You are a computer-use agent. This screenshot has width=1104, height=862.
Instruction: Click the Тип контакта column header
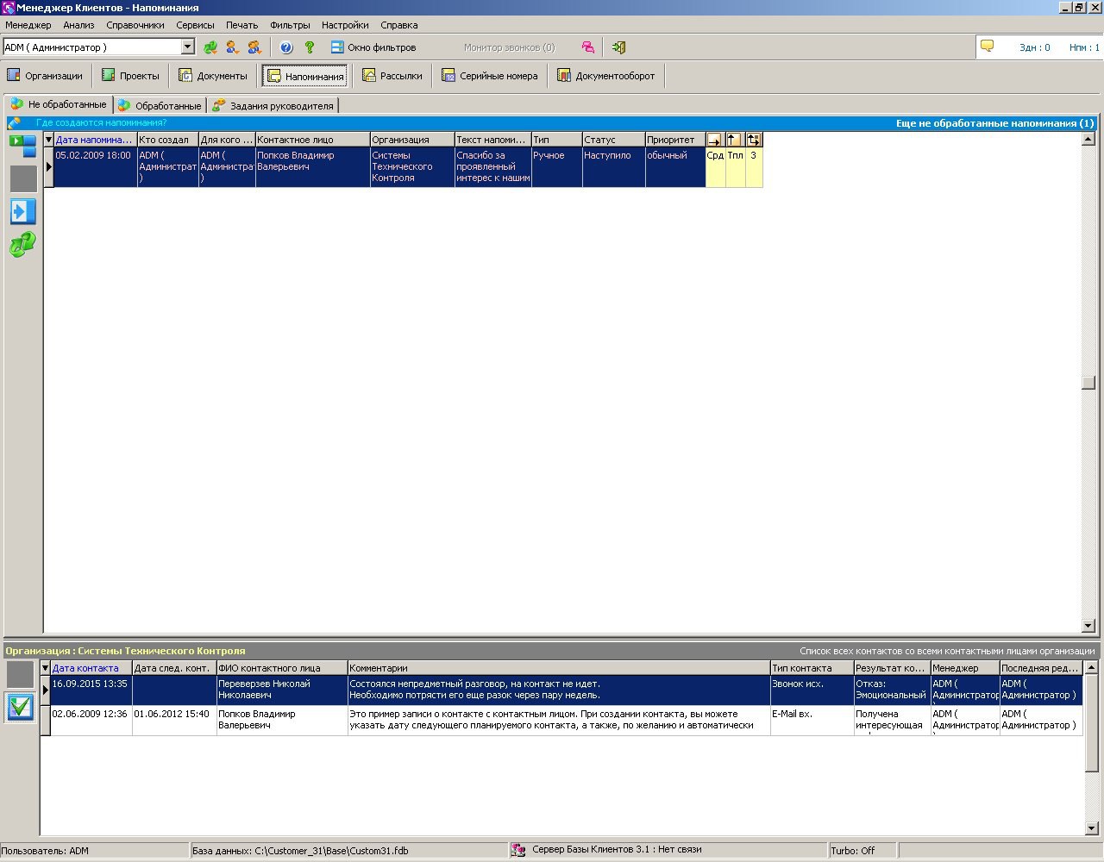(x=811, y=668)
